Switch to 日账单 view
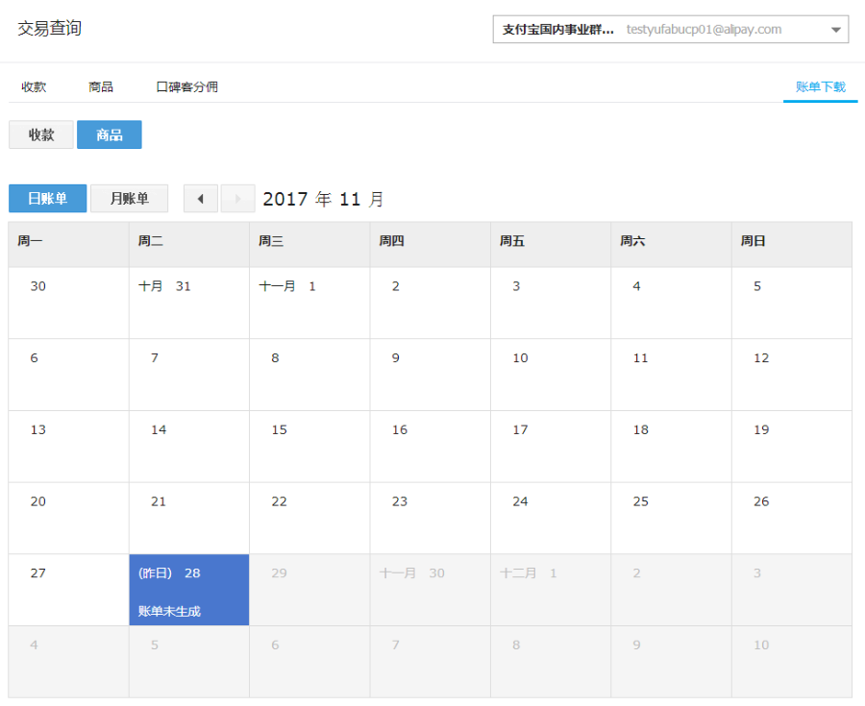The height and width of the screenshot is (706, 865). 47,199
